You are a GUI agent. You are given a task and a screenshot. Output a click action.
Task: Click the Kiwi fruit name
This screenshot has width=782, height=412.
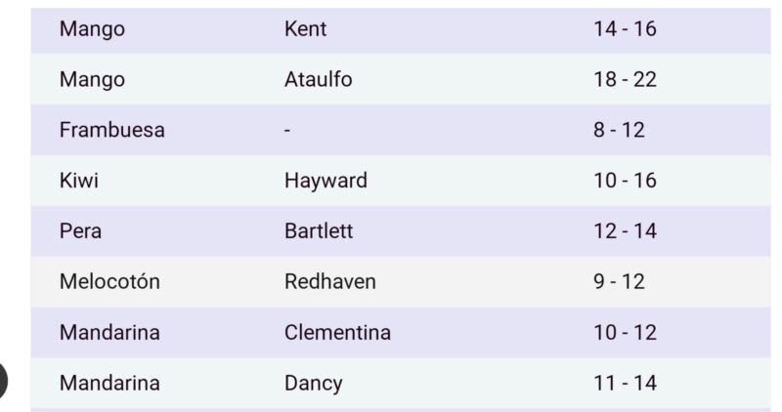[79, 181]
